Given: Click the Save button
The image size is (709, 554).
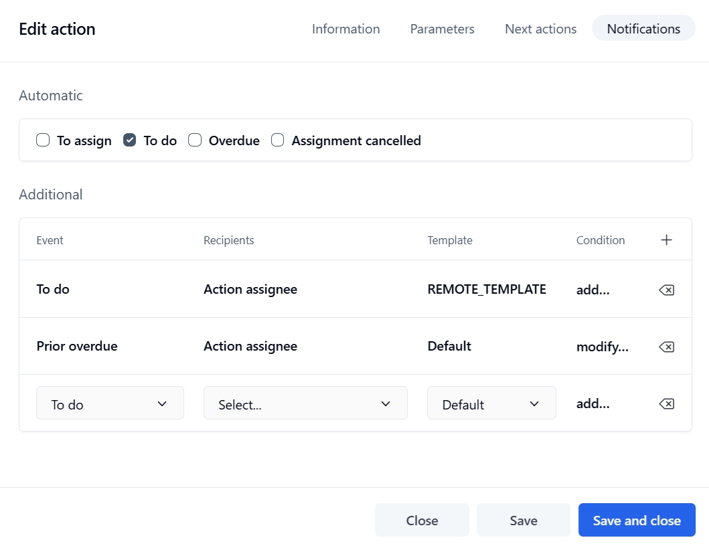Looking at the screenshot, I should tap(523, 521).
